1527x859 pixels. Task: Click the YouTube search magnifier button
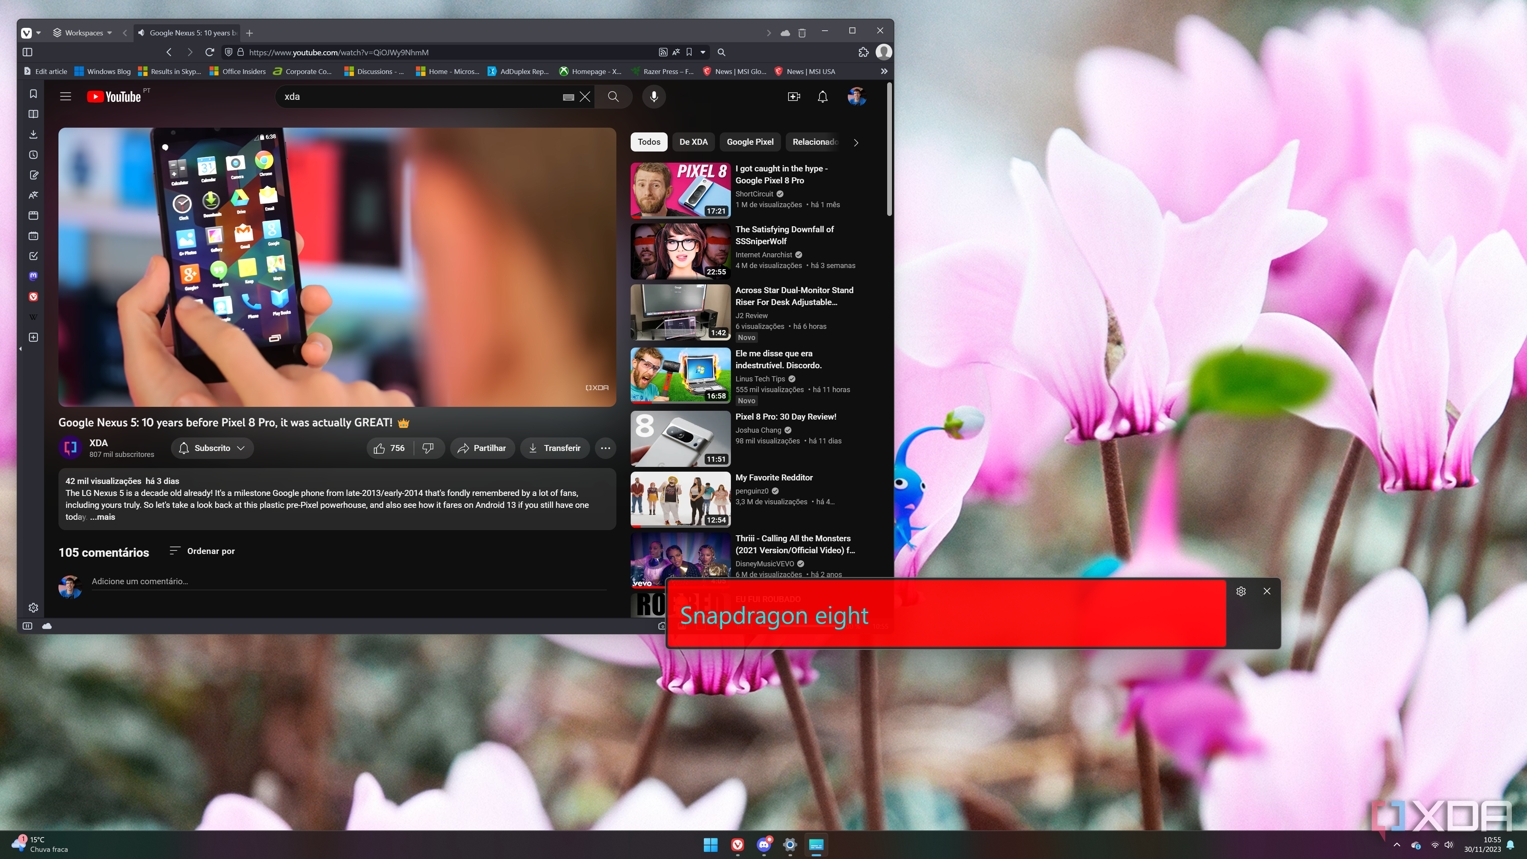pos(614,97)
